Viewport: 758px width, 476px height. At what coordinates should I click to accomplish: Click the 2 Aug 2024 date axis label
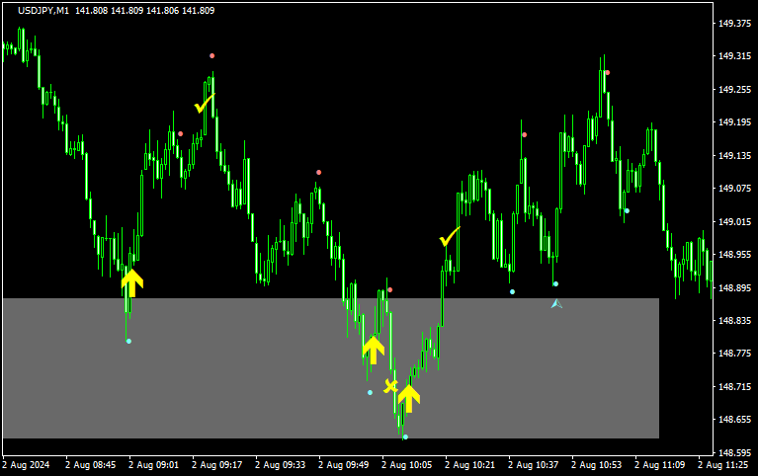click(x=27, y=464)
